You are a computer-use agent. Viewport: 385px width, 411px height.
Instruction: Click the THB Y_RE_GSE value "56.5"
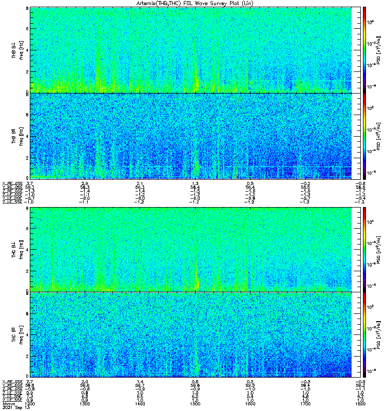[305, 188]
